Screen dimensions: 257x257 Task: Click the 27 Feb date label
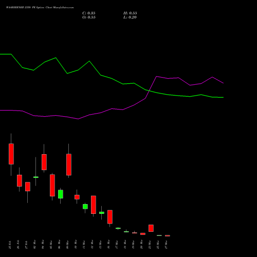tap(26, 245)
